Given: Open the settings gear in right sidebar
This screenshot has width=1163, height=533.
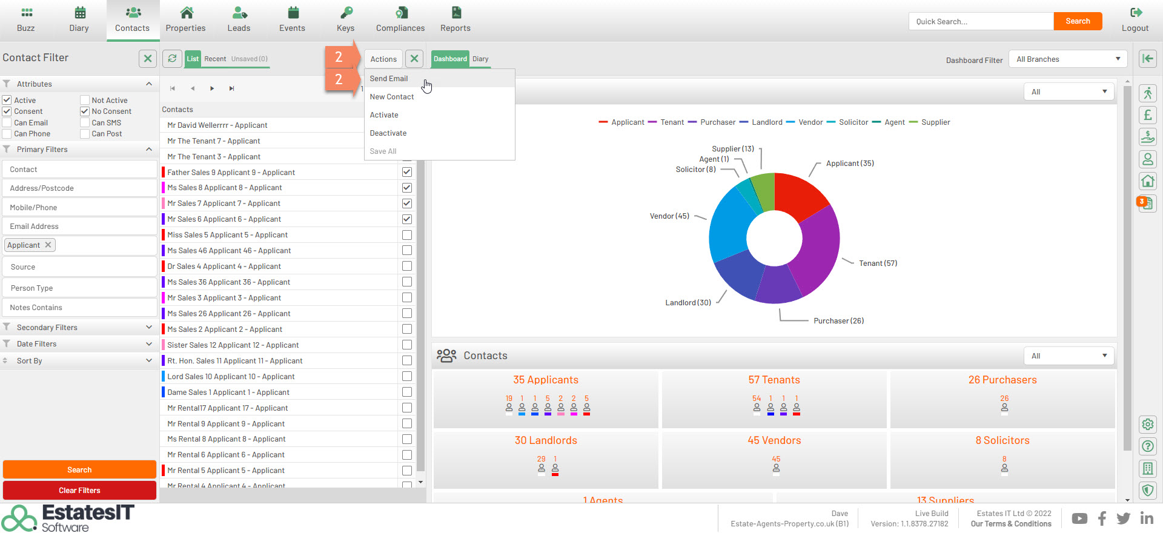Looking at the screenshot, I should pos(1147,425).
